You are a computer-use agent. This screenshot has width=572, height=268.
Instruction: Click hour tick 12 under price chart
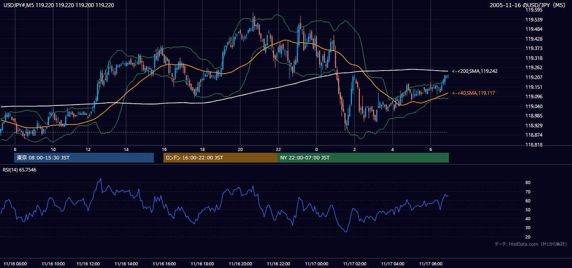(88, 149)
